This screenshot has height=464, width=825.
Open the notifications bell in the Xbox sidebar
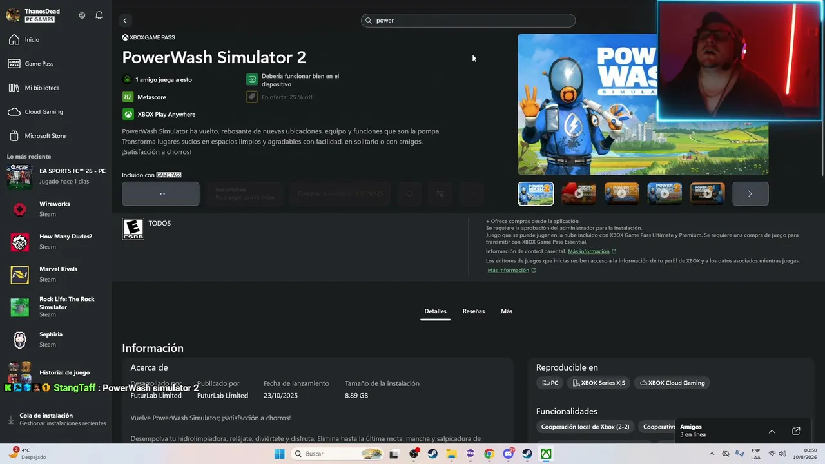click(99, 15)
